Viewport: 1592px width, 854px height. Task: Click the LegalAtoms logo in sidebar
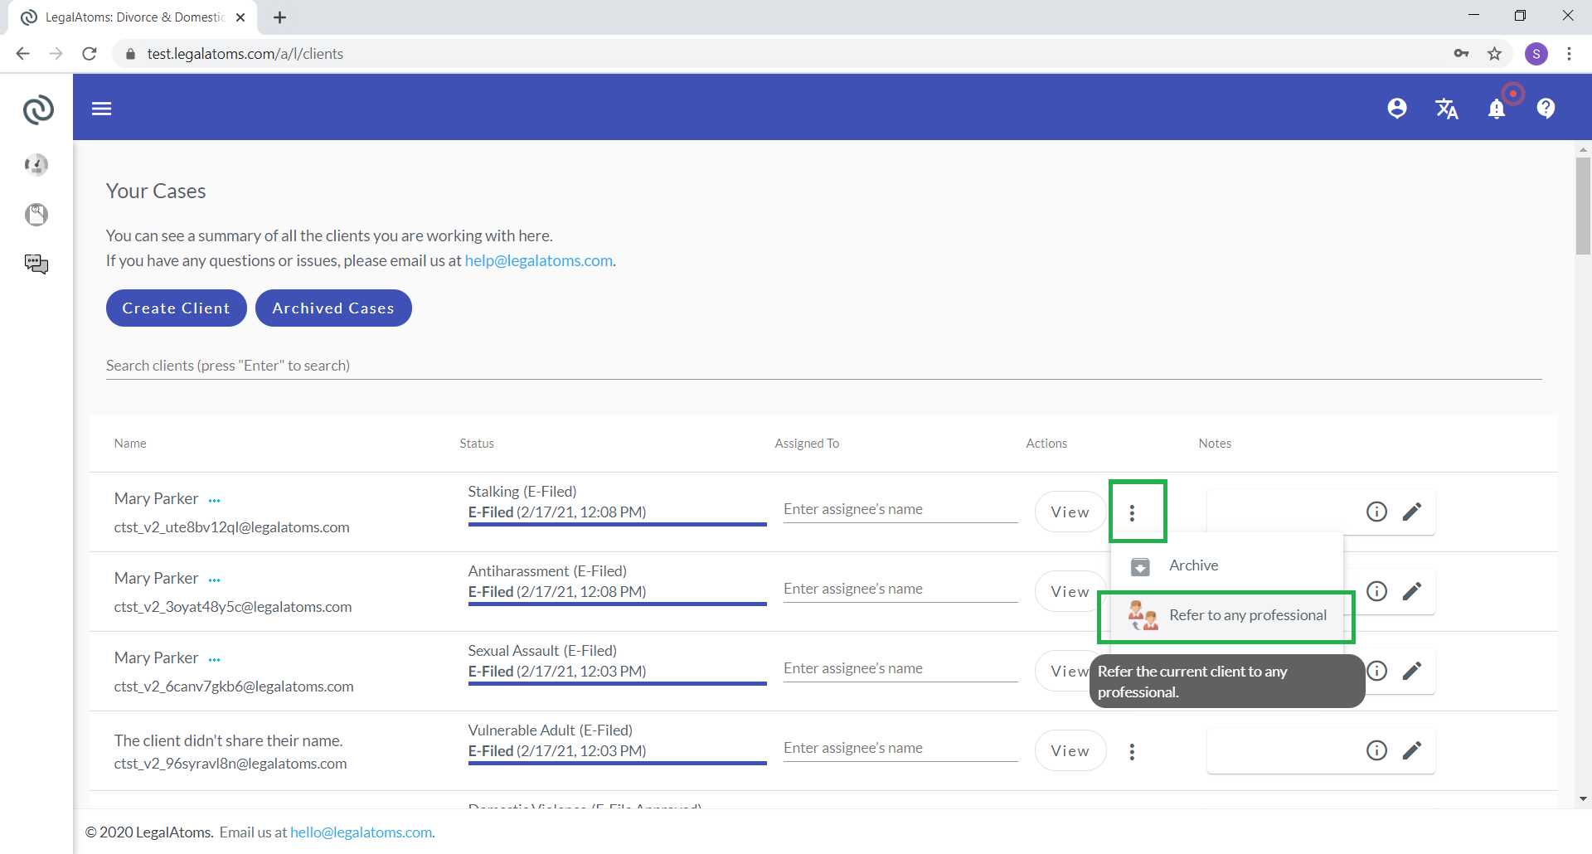point(38,109)
